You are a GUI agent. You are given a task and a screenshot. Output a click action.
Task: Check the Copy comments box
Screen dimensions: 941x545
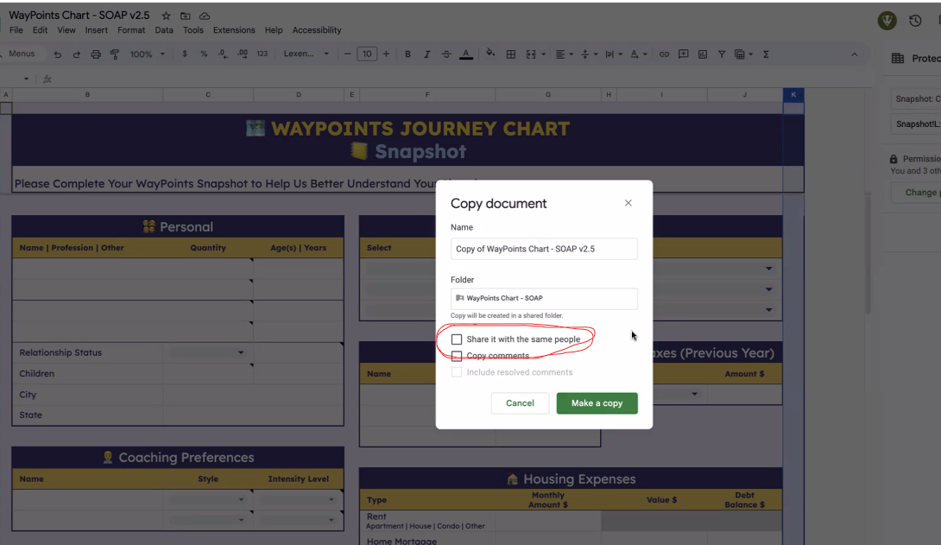457,355
